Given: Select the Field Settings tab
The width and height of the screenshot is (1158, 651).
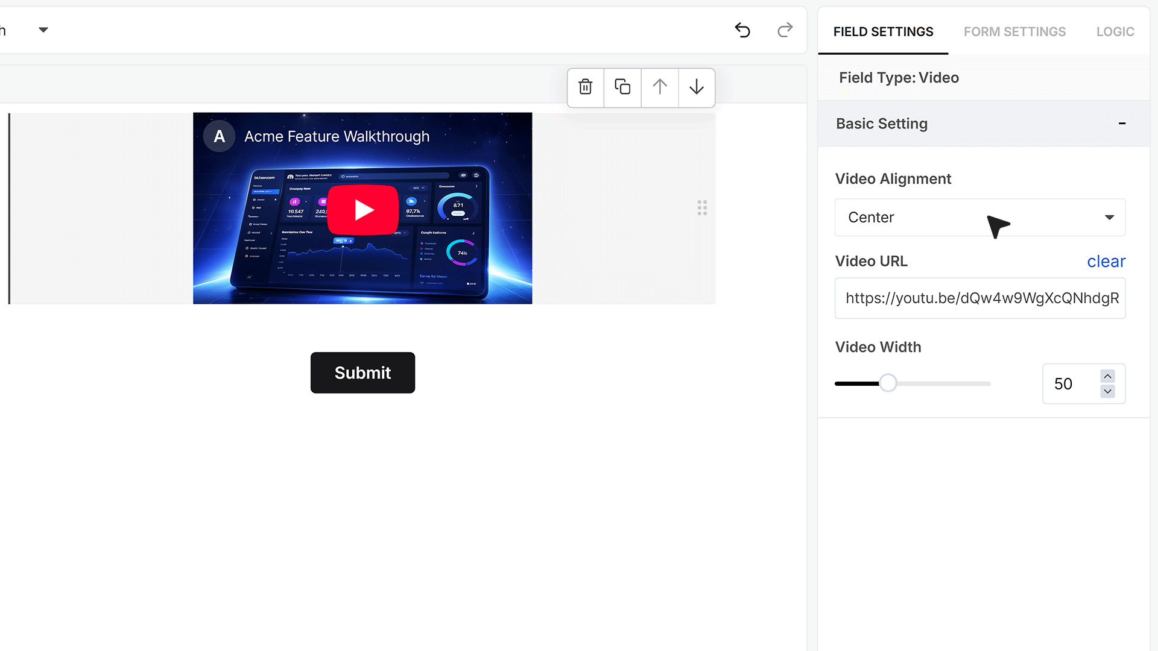Looking at the screenshot, I should tap(883, 31).
